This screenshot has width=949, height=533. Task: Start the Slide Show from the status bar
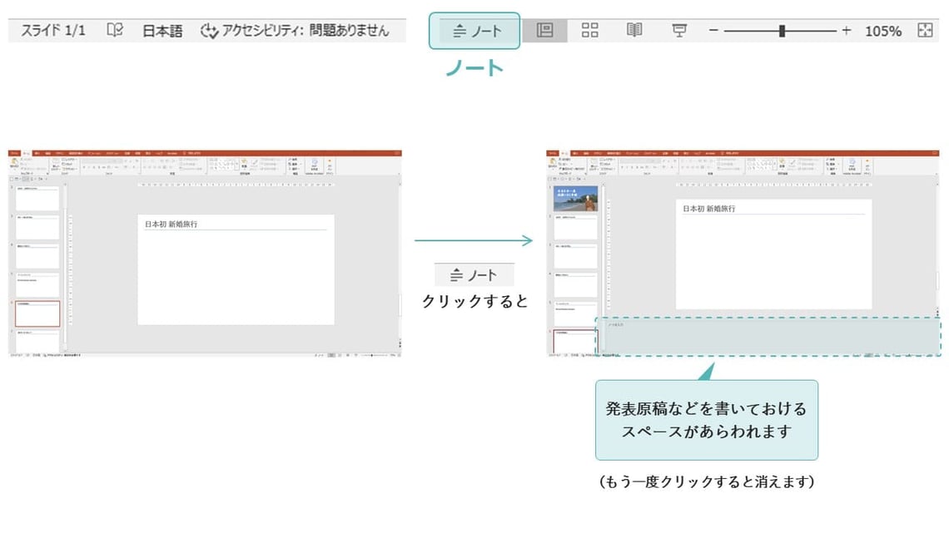point(679,30)
